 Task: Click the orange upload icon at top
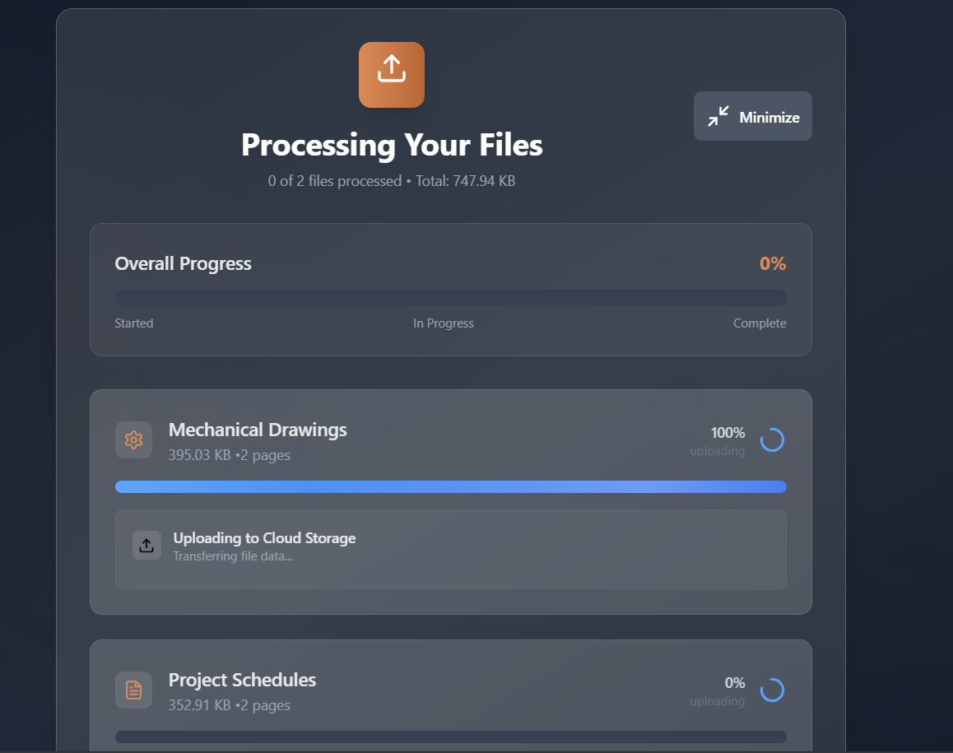point(392,75)
